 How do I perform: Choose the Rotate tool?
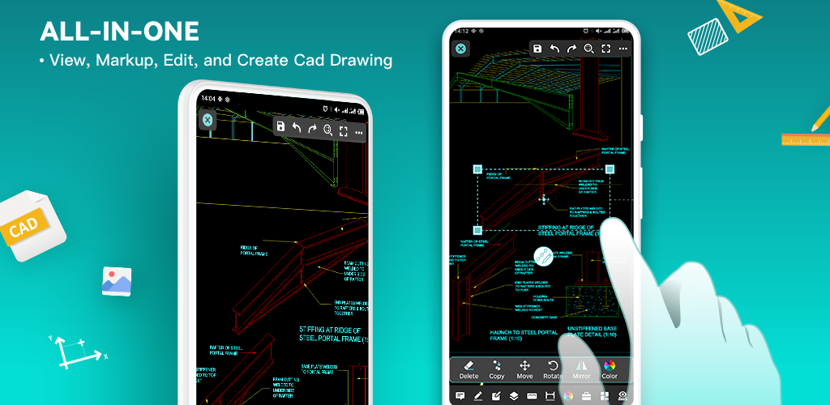tap(553, 369)
